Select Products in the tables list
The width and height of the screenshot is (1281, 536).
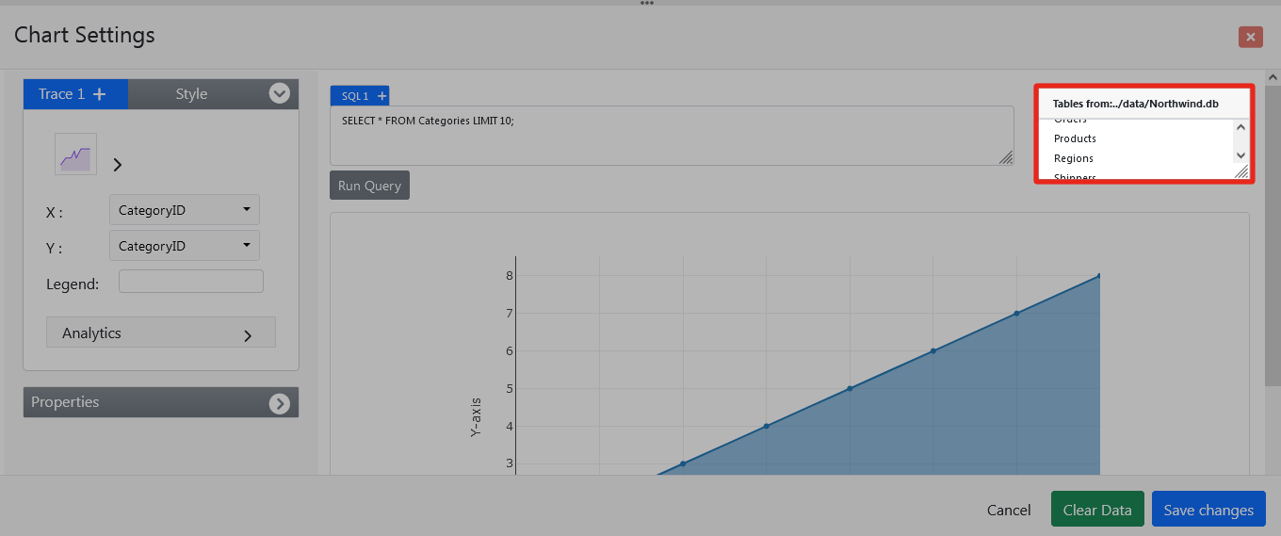point(1075,138)
